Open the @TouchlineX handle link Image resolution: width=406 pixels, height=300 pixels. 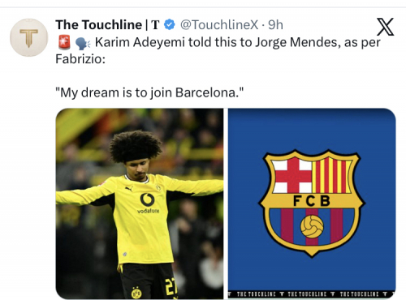(219, 25)
